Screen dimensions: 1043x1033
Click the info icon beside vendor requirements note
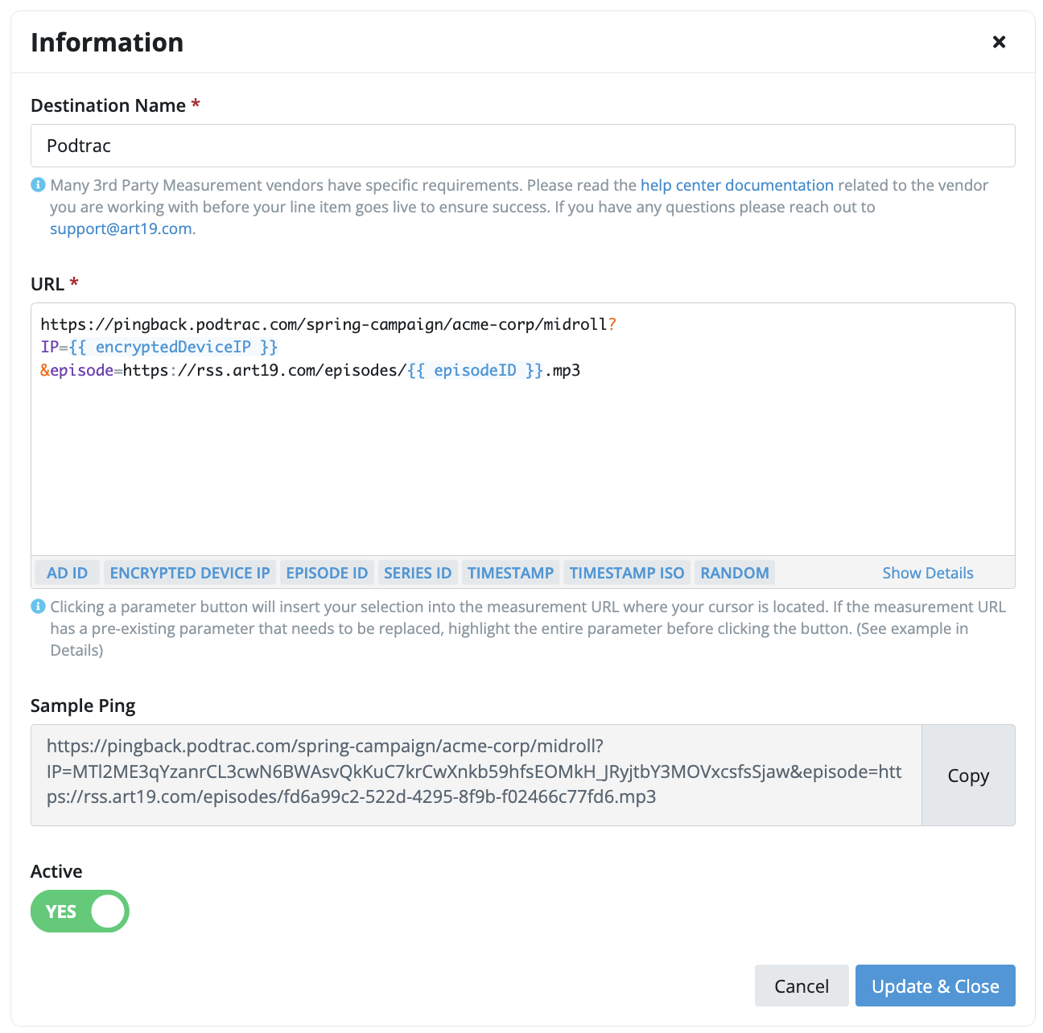coord(38,185)
